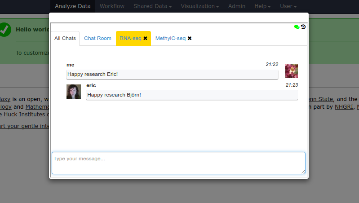Click the green chat bubbles icon
359x203 pixels.
point(297,27)
